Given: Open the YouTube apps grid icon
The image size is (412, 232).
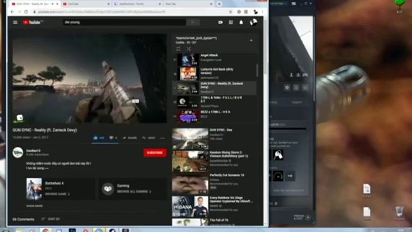Looking at the screenshot, I should click(230, 23).
